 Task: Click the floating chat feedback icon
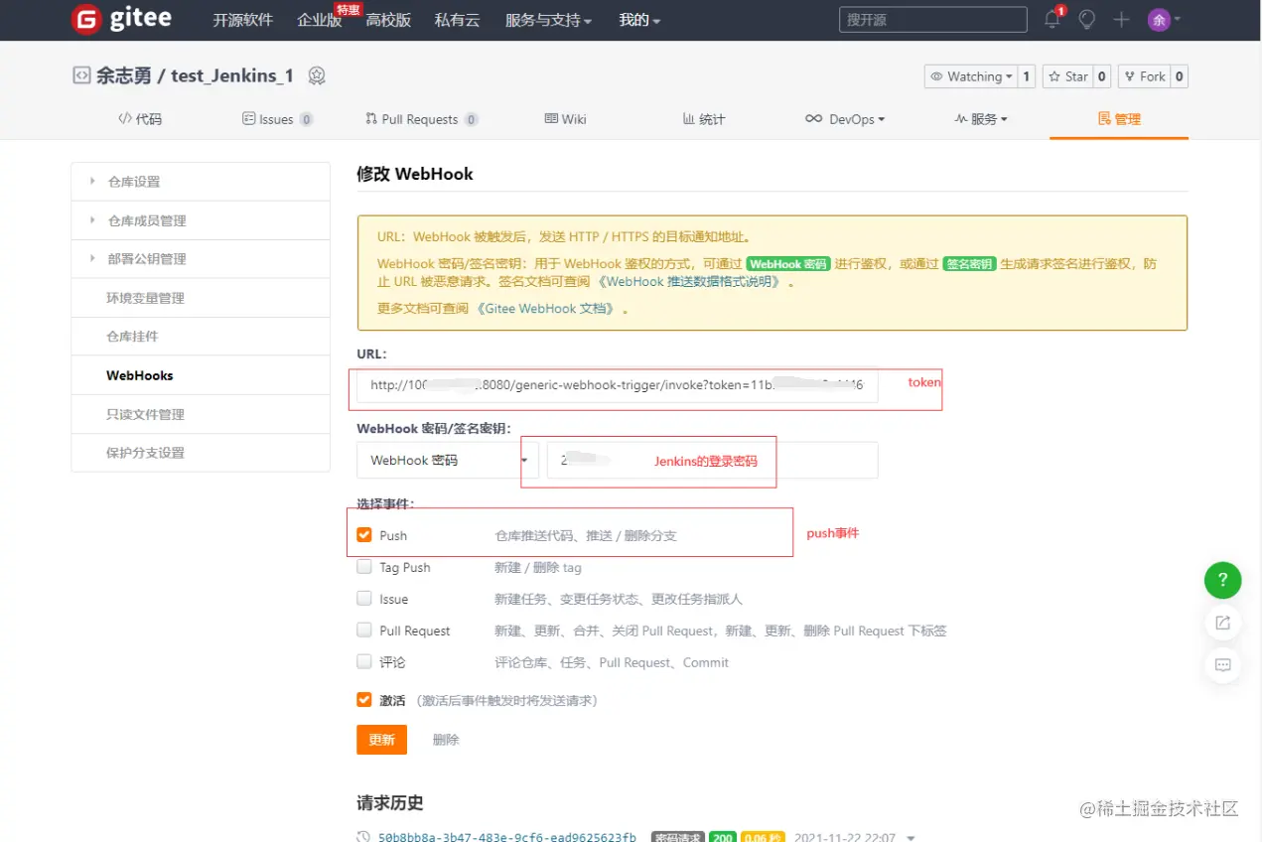(1223, 664)
